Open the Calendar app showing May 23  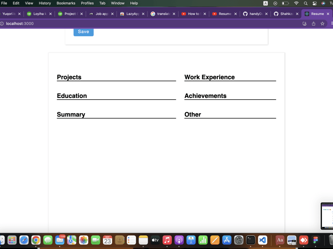107,240
